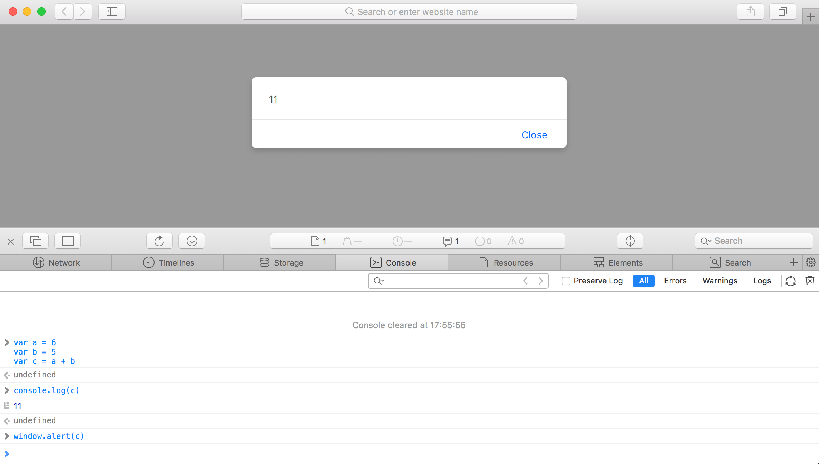Enable the Preserve Log checkbox

point(566,281)
